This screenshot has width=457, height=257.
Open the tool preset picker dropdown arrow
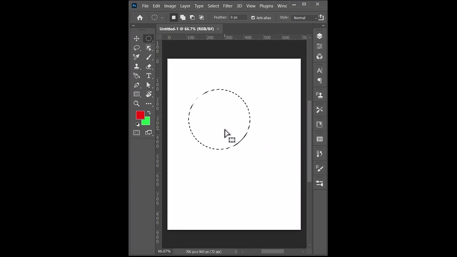click(x=162, y=18)
